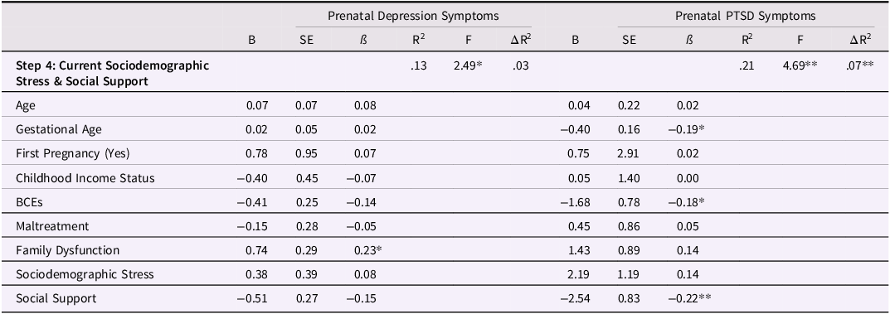Select the First Pregnancy (Yes) row label
This screenshot has width=890, height=314.
click(x=69, y=153)
